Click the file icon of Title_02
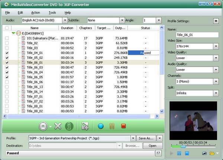The width and height of the screenshot is (223, 160). pos(23,43)
